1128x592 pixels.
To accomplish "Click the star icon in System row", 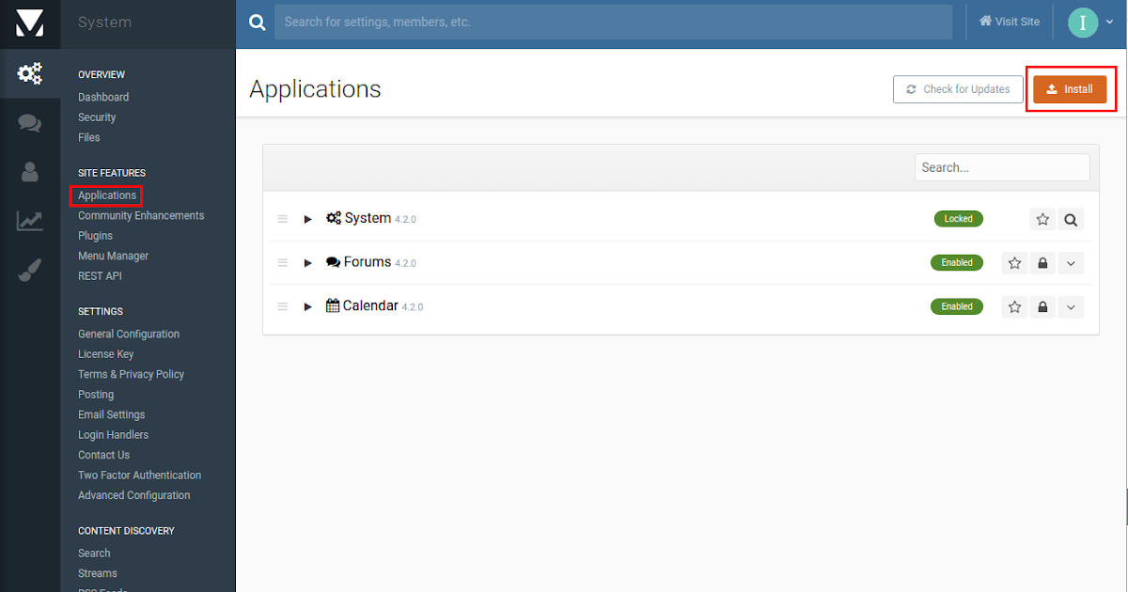I will coord(1042,219).
